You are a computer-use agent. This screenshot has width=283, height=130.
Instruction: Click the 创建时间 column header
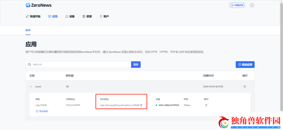pyautogui.click(x=209, y=76)
